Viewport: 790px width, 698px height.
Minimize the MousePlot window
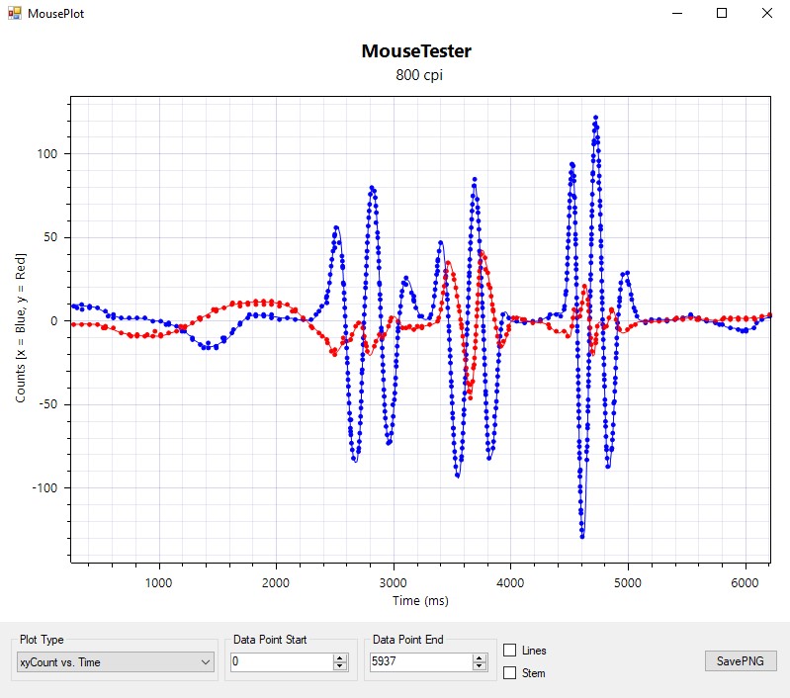(x=677, y=14)
